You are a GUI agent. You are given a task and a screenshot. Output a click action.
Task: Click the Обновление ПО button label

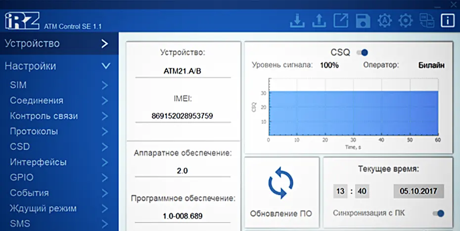pos(281,214)
